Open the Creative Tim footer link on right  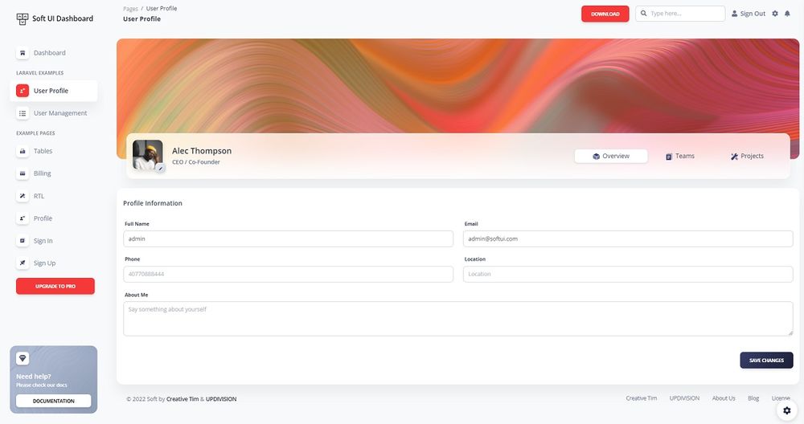(x=641, y=397)
